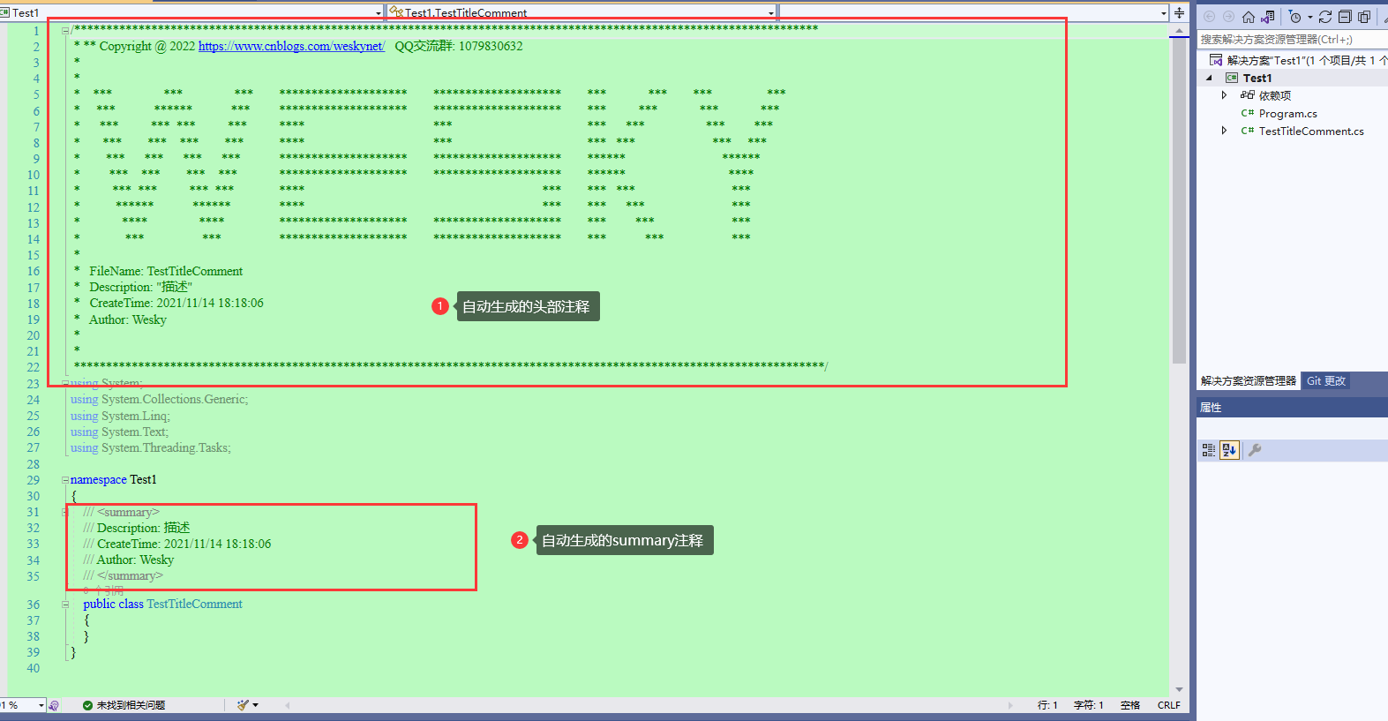Screen dimensions: 1388x721
Task: Run code cleanup broom icon
Action: coord(243,705)
